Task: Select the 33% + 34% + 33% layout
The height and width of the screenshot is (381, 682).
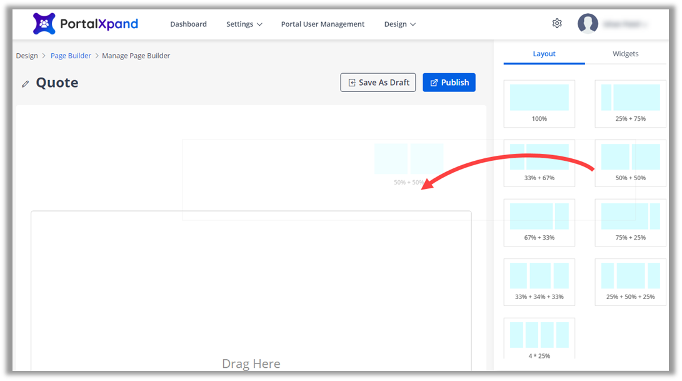Action: (x=539, y=282)
